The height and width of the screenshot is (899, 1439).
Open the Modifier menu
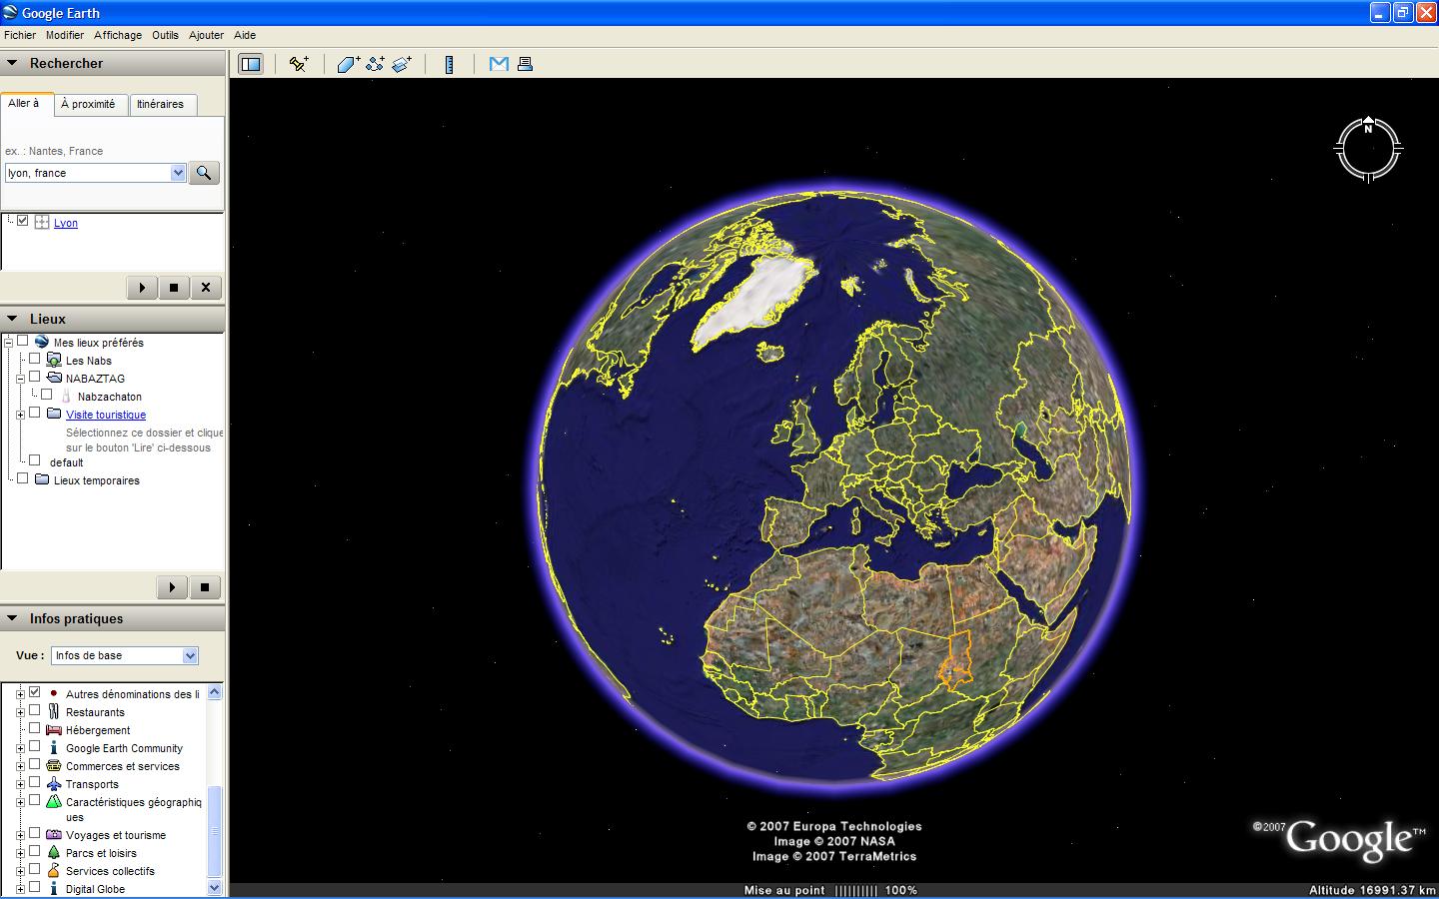click(65, 35)
